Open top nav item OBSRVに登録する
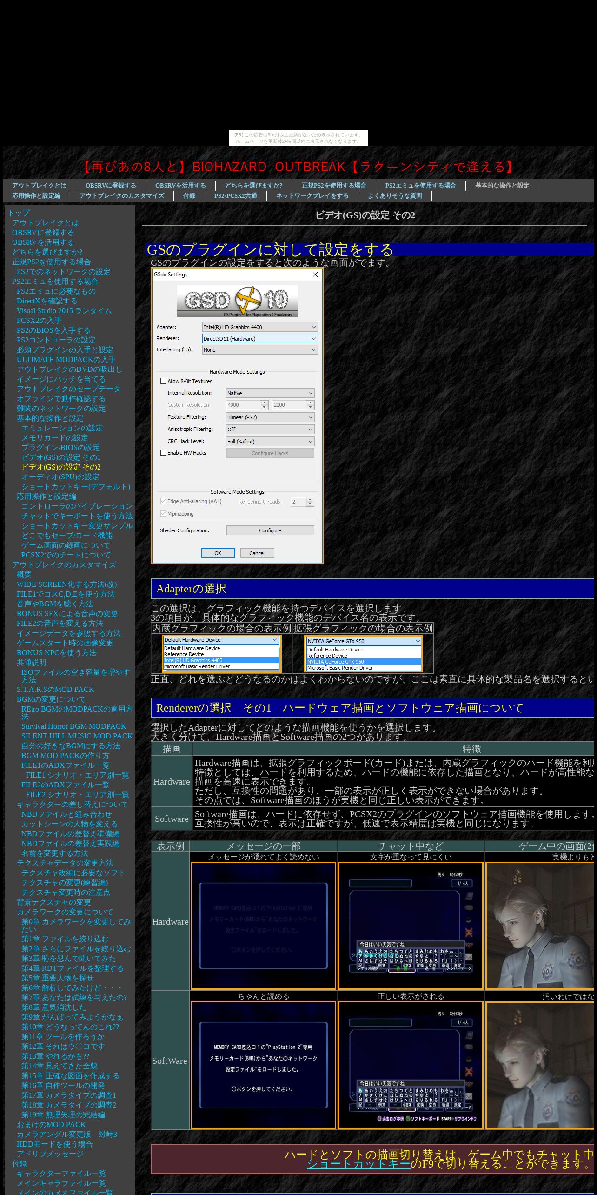 (x=111, y=186)
